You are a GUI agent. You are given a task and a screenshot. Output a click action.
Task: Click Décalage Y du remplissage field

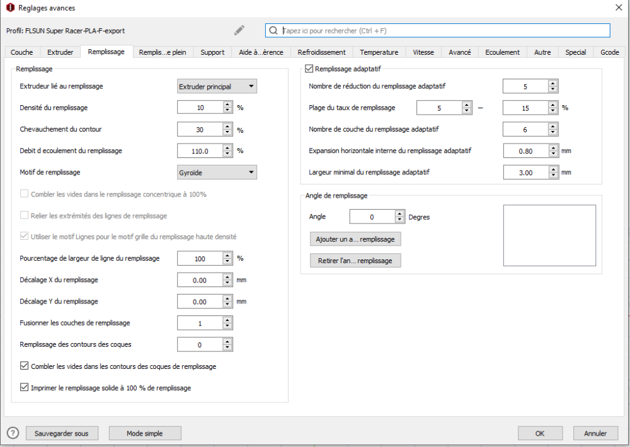click(x=200, y=302)
